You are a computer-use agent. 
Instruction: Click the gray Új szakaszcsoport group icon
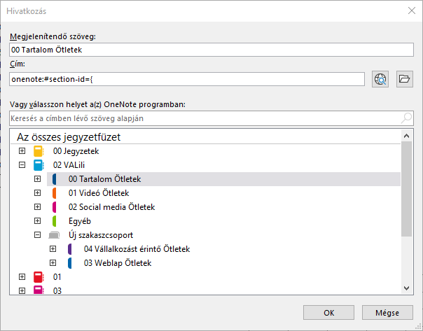[54, 235]
